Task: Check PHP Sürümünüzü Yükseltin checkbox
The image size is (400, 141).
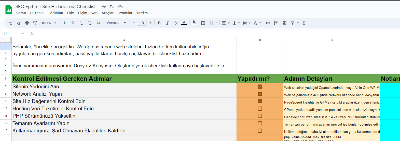Action: pos(260,116)
